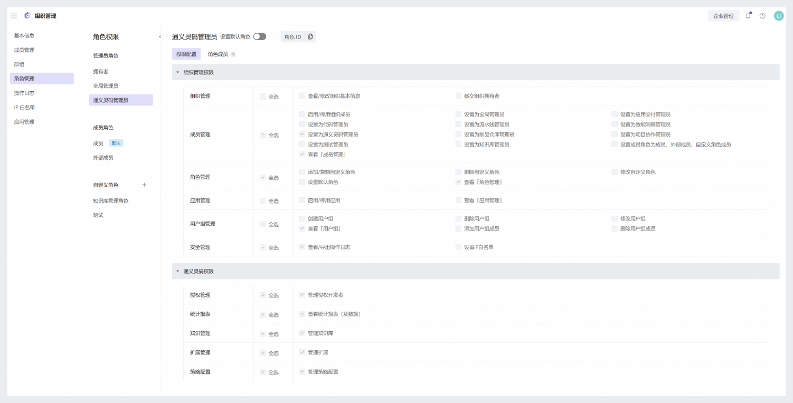Switch to 权限配置 tab
793x403 pixels.
pos(186,54)
